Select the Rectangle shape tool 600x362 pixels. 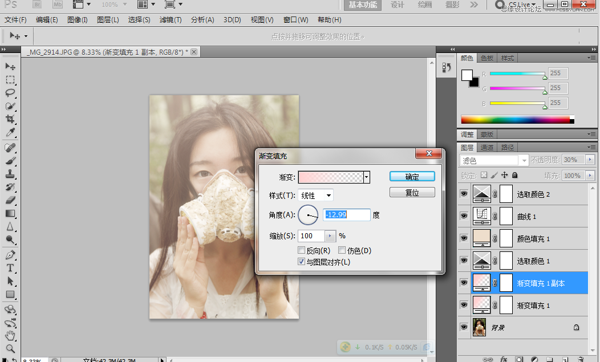coord(10,294)
